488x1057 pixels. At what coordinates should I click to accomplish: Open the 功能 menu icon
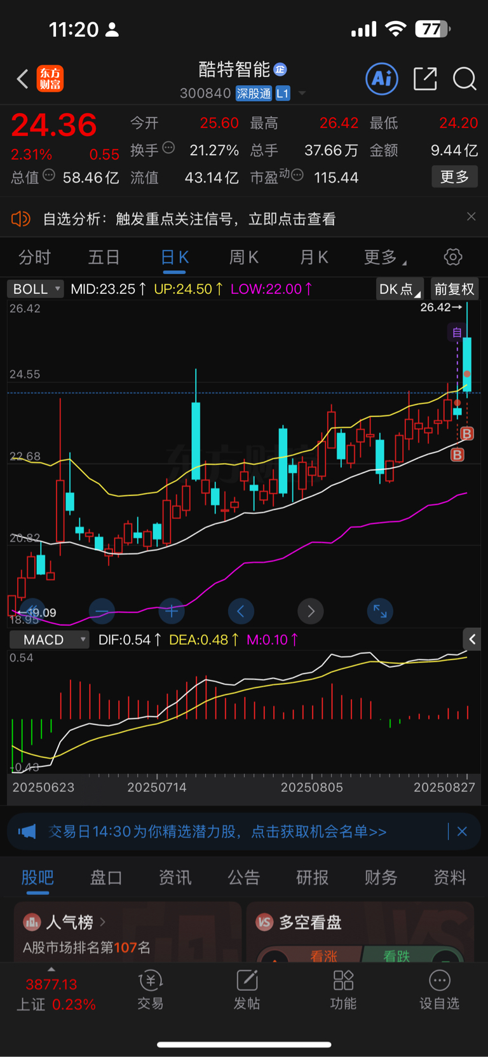pos(343,990)
